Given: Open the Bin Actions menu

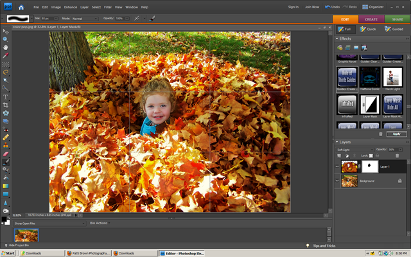Looking at the screenshot, I should (x=100, y=223).
